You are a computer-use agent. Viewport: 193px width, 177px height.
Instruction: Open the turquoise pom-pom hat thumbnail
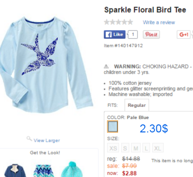pos(72,169)
